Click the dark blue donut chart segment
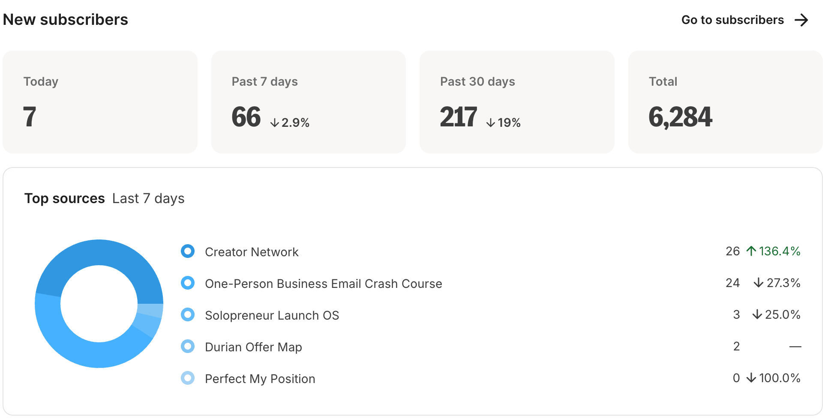 point(99,253)
